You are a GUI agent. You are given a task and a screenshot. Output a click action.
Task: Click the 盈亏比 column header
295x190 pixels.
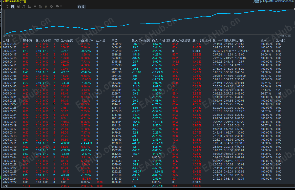click(280, 40)
